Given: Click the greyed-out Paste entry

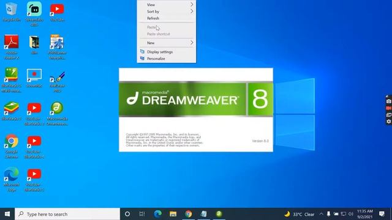Looking at the screenshot, I should point(167,27).
